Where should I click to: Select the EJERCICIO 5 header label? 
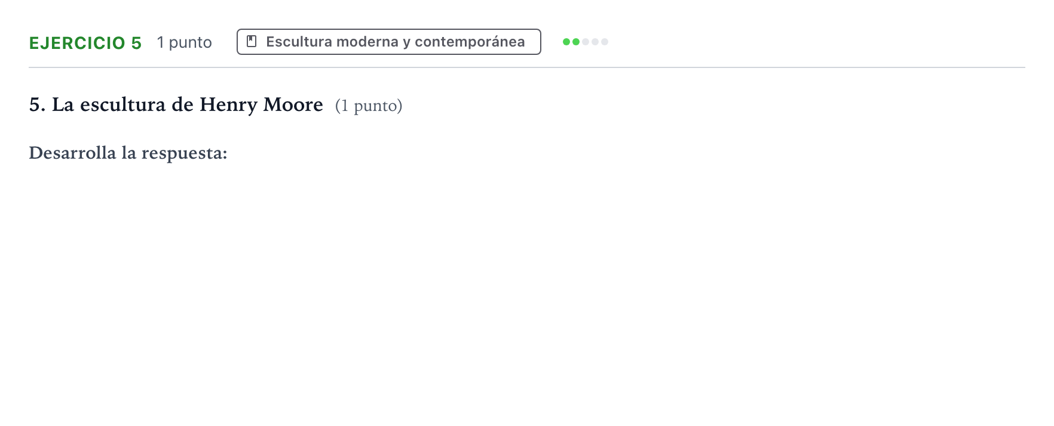85,43
